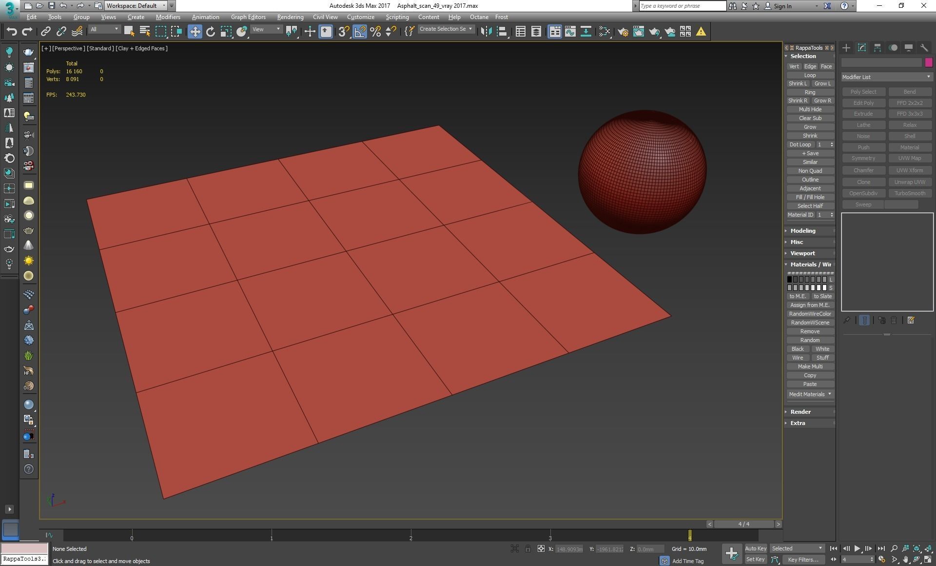Toggle the selection lock icon

(x=527, y=549)
